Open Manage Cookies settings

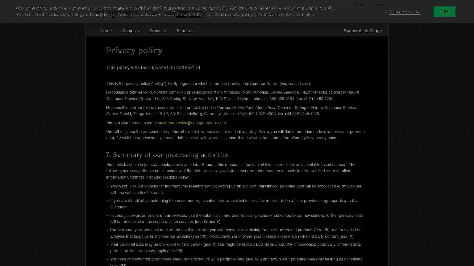click(405, 12)
